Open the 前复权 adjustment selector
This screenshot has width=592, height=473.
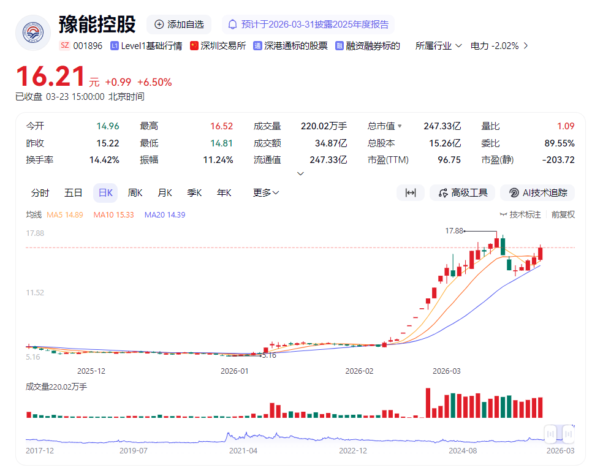point(563,215)
